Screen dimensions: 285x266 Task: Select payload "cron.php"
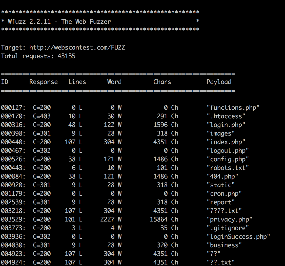[x=224, y=194]
